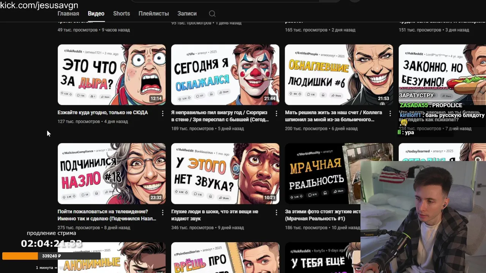Viewport: 486px width, 273px height.
Task: Click '49 тыс. просмотров • 9 часов назад'
Action: tap(94, 30)
